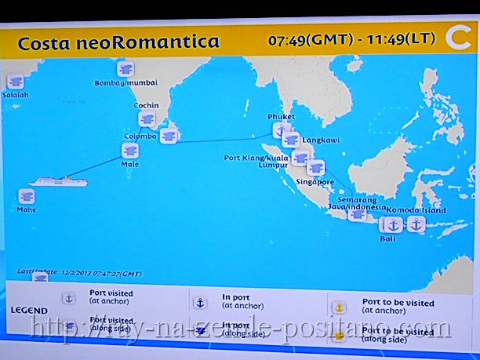Click the 'Komodo Island' label
This screenshot has height=360, width=480.
[416, 210]
